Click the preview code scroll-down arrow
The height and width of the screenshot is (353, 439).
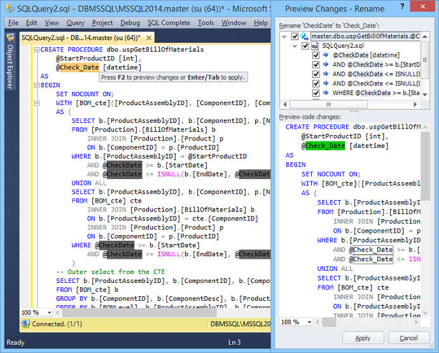point(426,313)
